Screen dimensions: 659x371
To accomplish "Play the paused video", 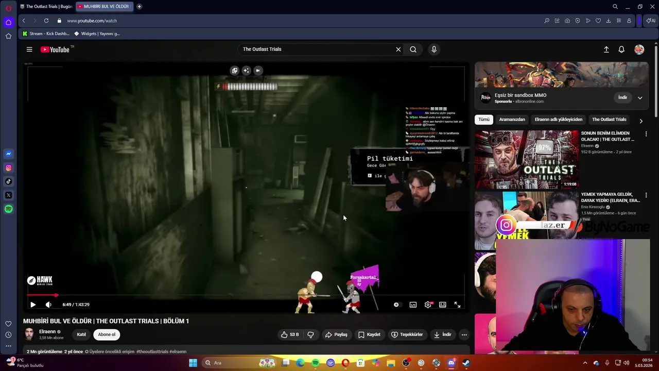I will click(33, 305).
